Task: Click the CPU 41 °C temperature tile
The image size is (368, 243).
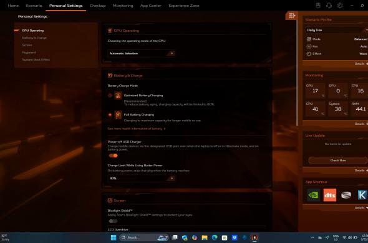Action: click(x=315, y=109)
